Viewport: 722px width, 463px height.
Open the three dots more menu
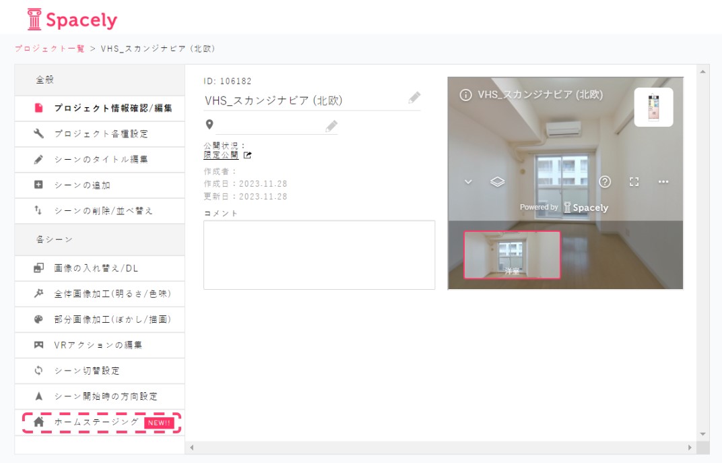pos(663,182)
